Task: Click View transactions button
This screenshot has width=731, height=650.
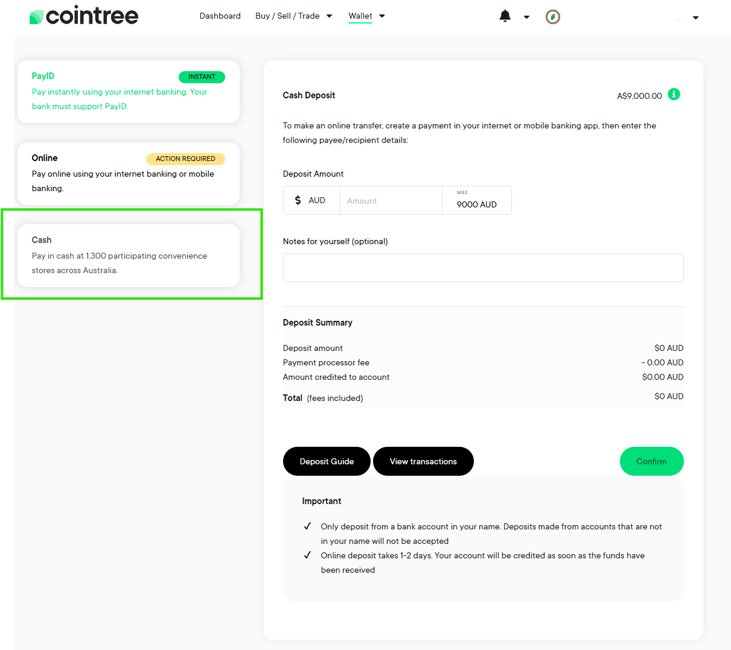Action: [423, 461]
